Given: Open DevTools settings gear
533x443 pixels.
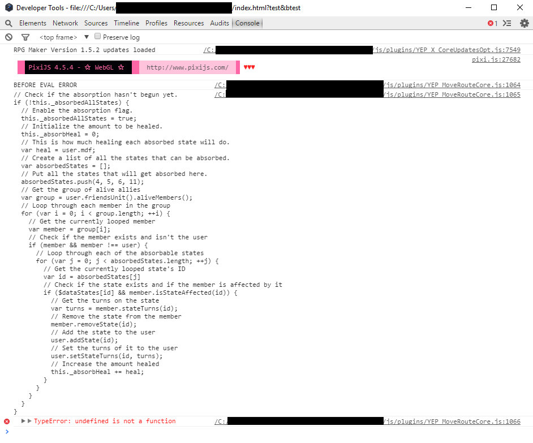Looking at the screenshot, I should tap(525, 23).
